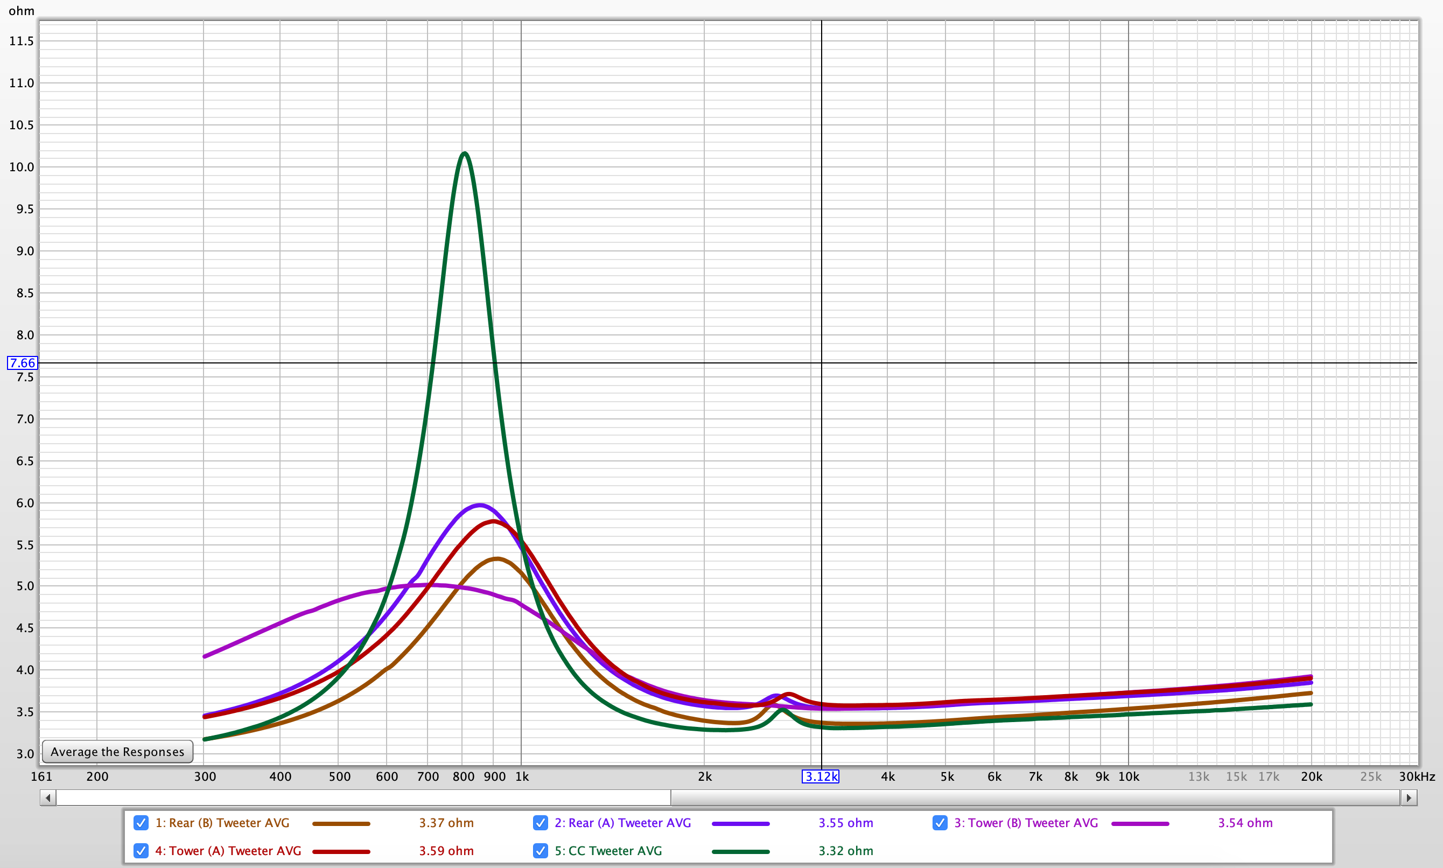This screenshot has height=868, width=1443.
Task: Click blue-violet Rear (A) legend line swatch
Action: point(741,823)
